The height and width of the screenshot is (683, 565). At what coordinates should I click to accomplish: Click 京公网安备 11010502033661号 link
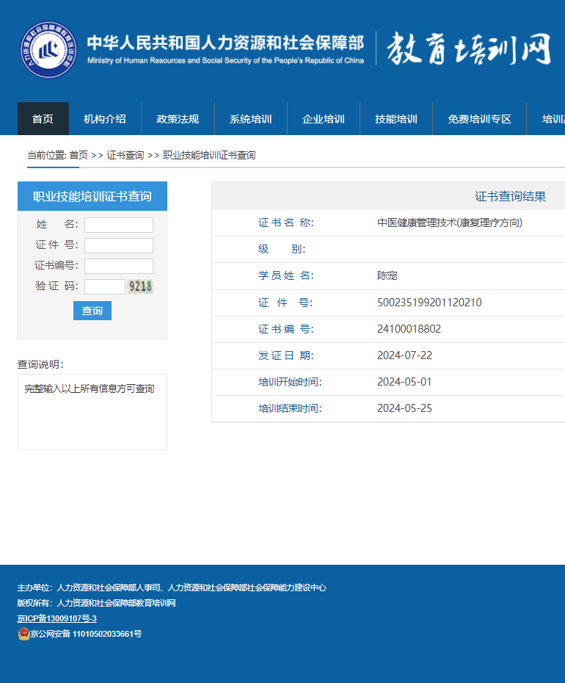86,634
